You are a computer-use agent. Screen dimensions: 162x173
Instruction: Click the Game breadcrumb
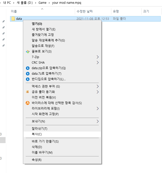[x=42, y=3]
